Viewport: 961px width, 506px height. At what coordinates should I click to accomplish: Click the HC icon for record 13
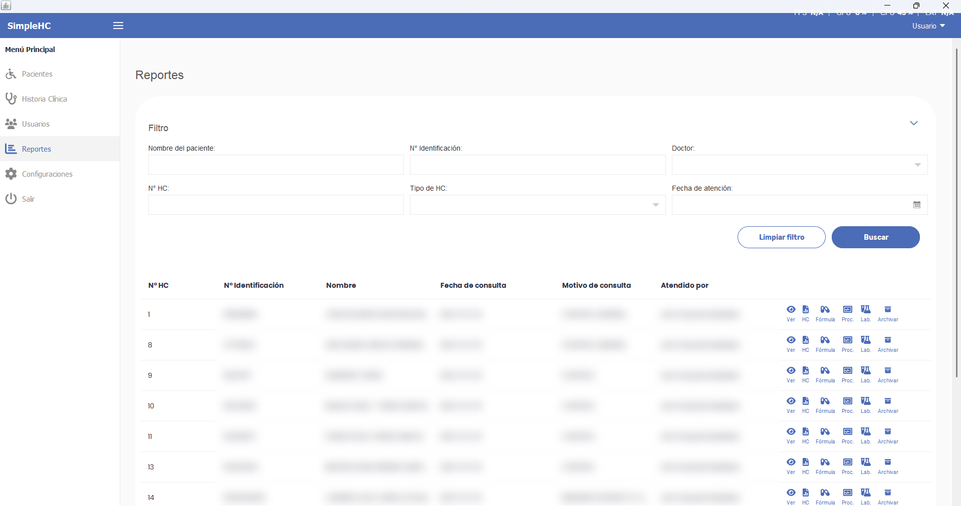tap(806, 466)
